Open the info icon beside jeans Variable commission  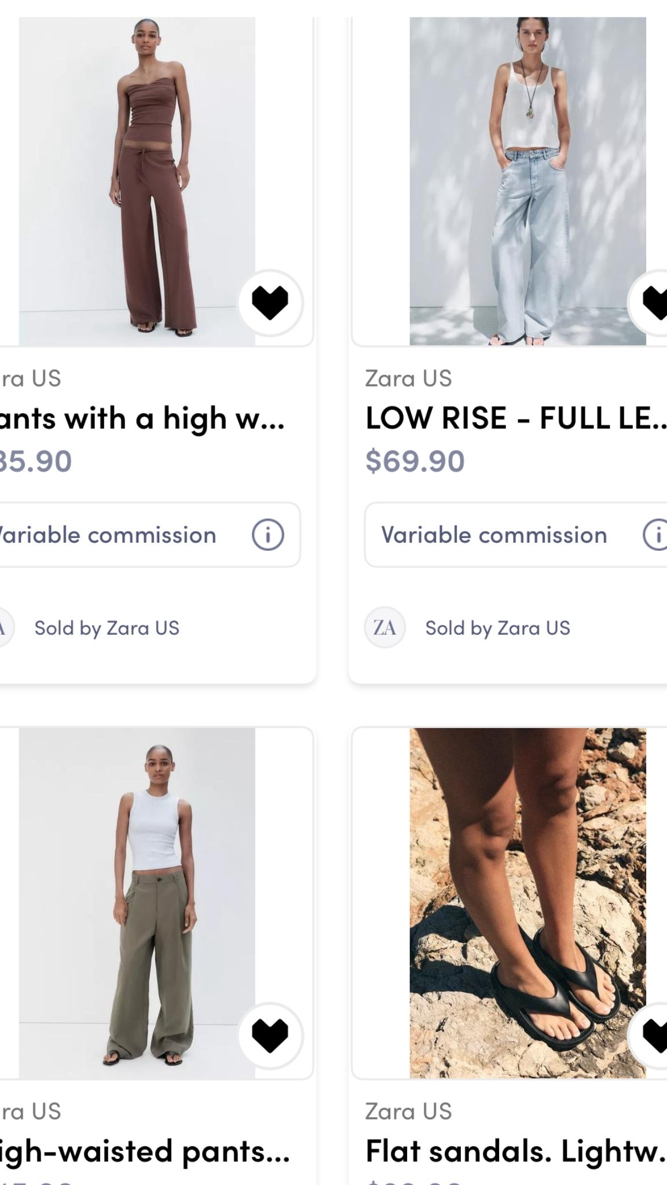pyautogui.click(x=656, y=535)
